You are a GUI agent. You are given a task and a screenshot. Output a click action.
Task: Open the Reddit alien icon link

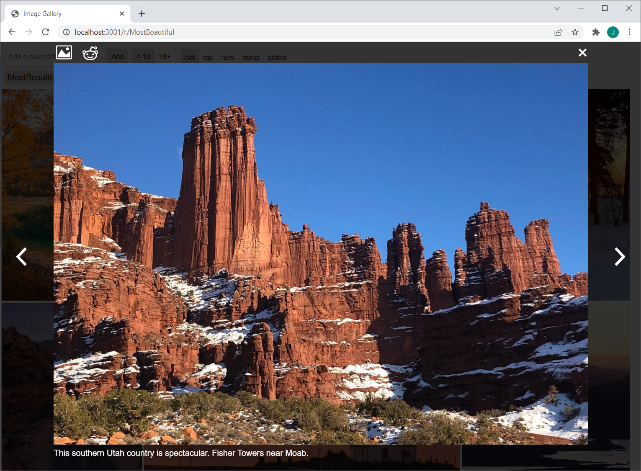90,53
